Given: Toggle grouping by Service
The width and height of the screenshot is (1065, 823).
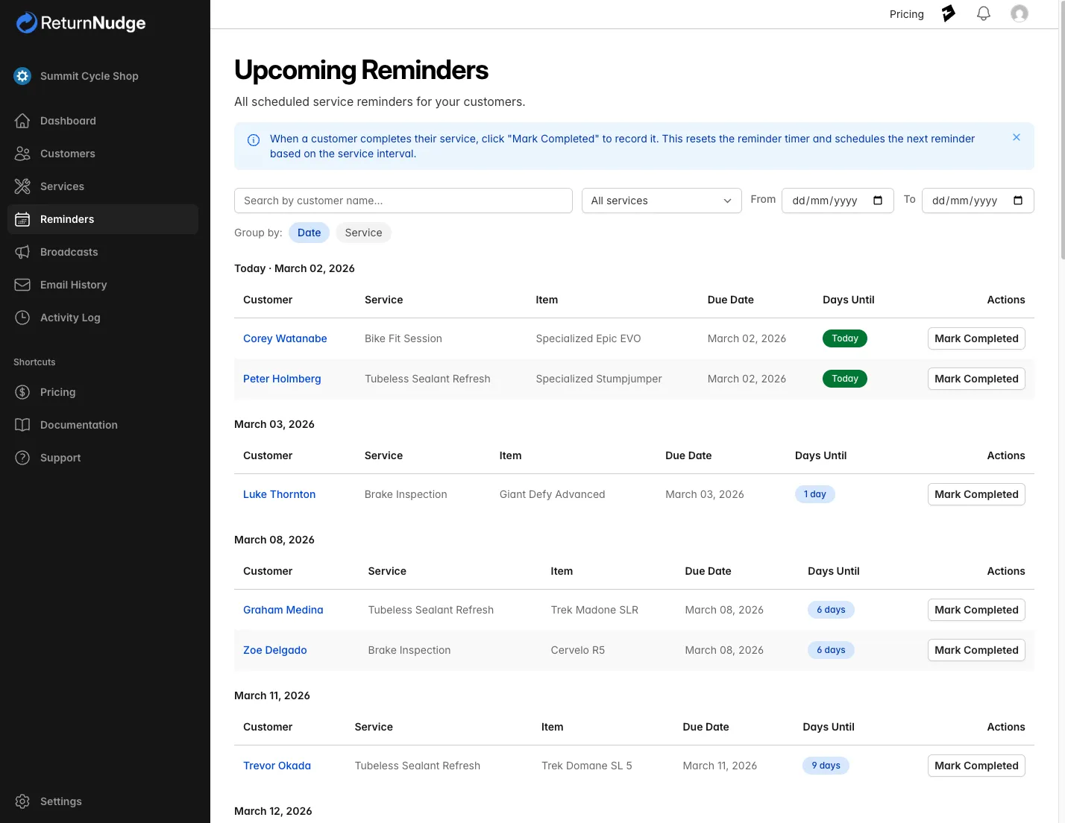Looking at the screenshot, I should pos(363,232).
